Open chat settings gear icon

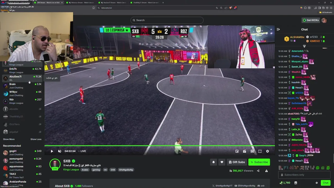pos(317,183)
